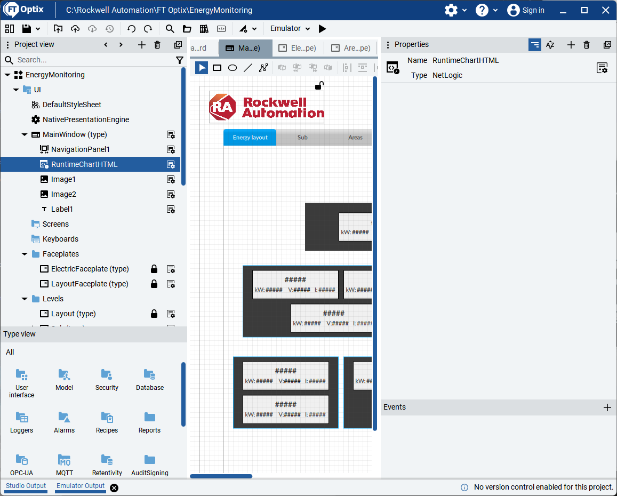Sort properties alphabetically with the AZ icon
The image size is (617, 496).
point(550,45)
